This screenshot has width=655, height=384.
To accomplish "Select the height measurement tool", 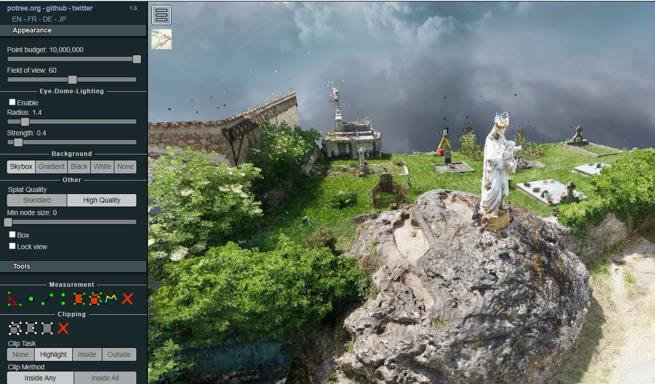I will [x=63, y=299].
